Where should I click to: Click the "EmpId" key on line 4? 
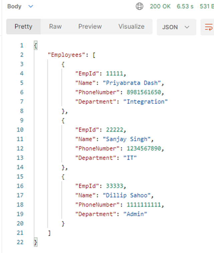87,74
